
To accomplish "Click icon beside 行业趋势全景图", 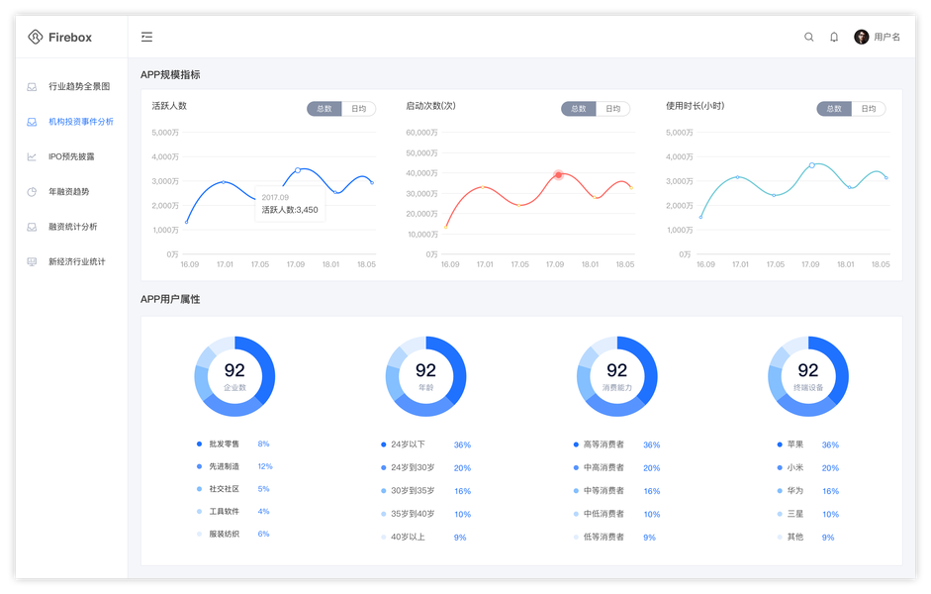I will [x=32, y=87].
